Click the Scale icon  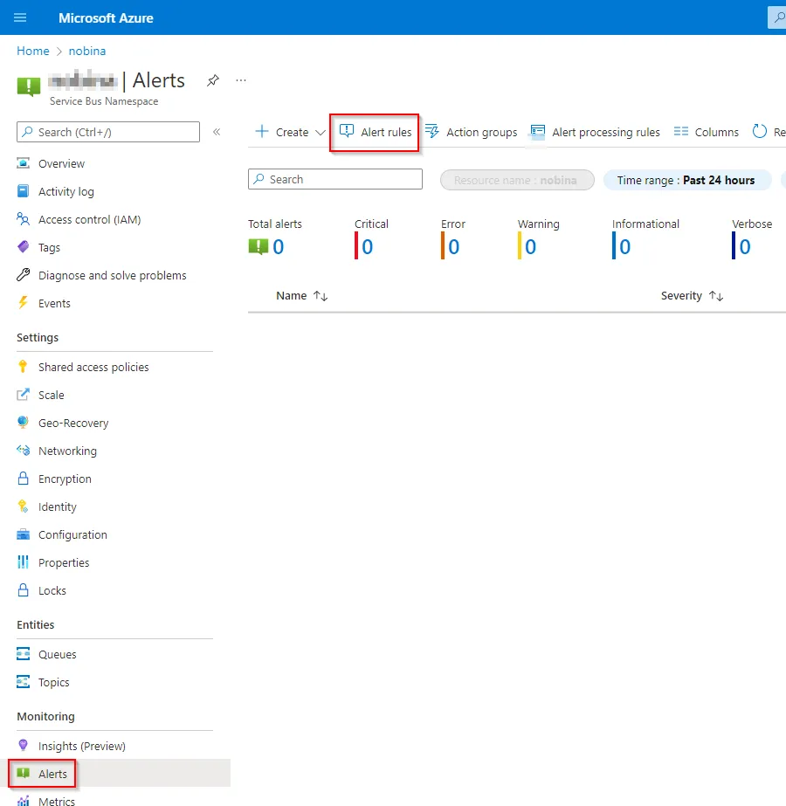[23, 395]
